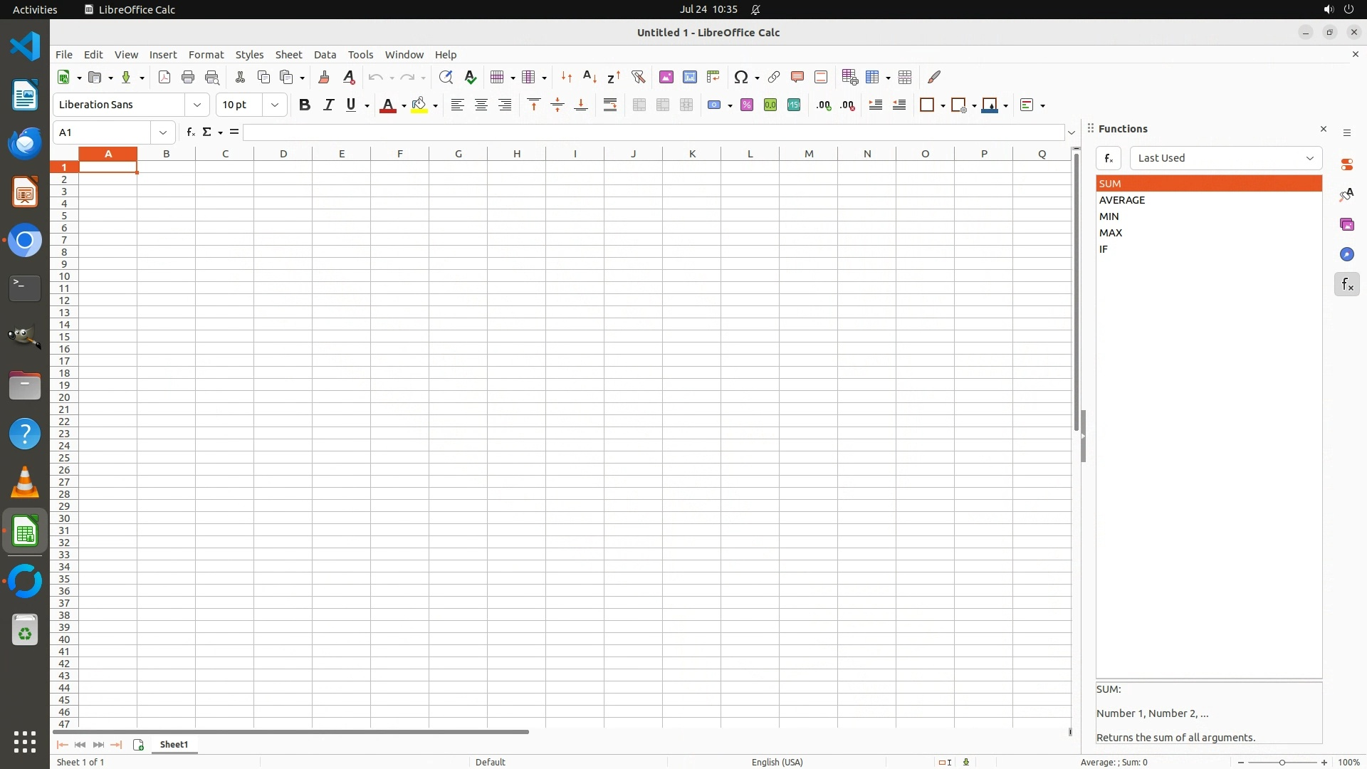Open the Navigator from the sidebar
This screenshot has height=769, width=1367.
[1346, 254]
